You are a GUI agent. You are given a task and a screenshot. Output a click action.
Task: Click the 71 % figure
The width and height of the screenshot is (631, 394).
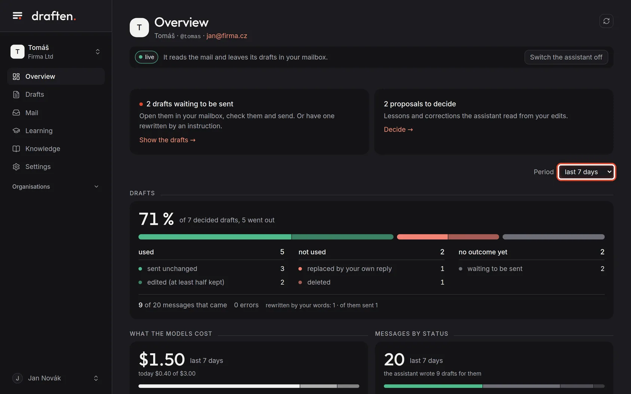tap(156, 219)
